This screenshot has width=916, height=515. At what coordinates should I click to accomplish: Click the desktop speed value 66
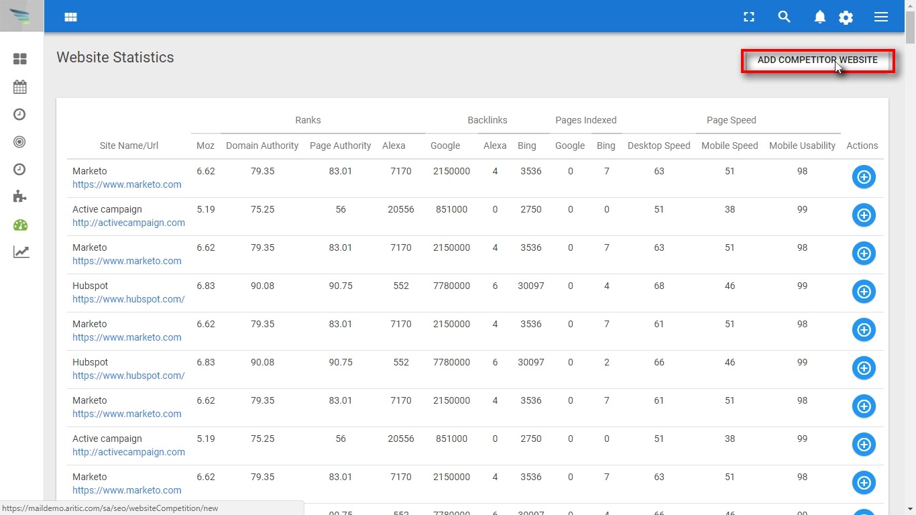tap(659, 362)
